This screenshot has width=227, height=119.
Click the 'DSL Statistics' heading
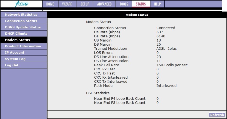[98, 93]
